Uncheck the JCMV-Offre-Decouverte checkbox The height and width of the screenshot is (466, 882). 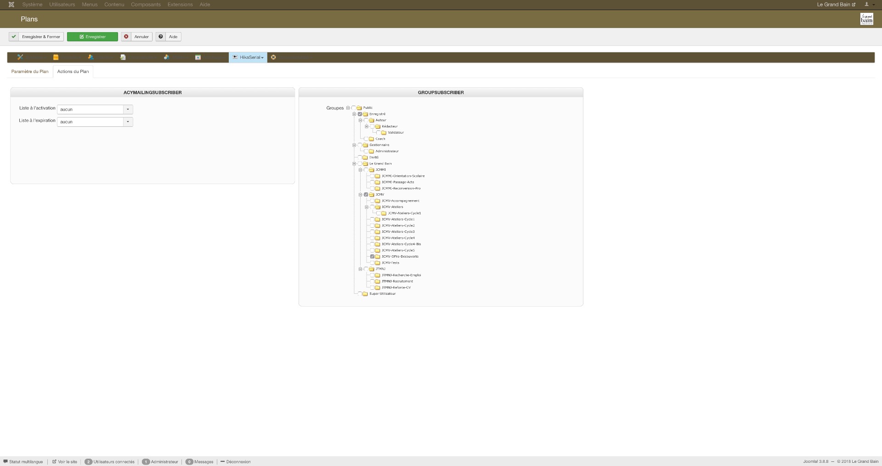point(372,257)
